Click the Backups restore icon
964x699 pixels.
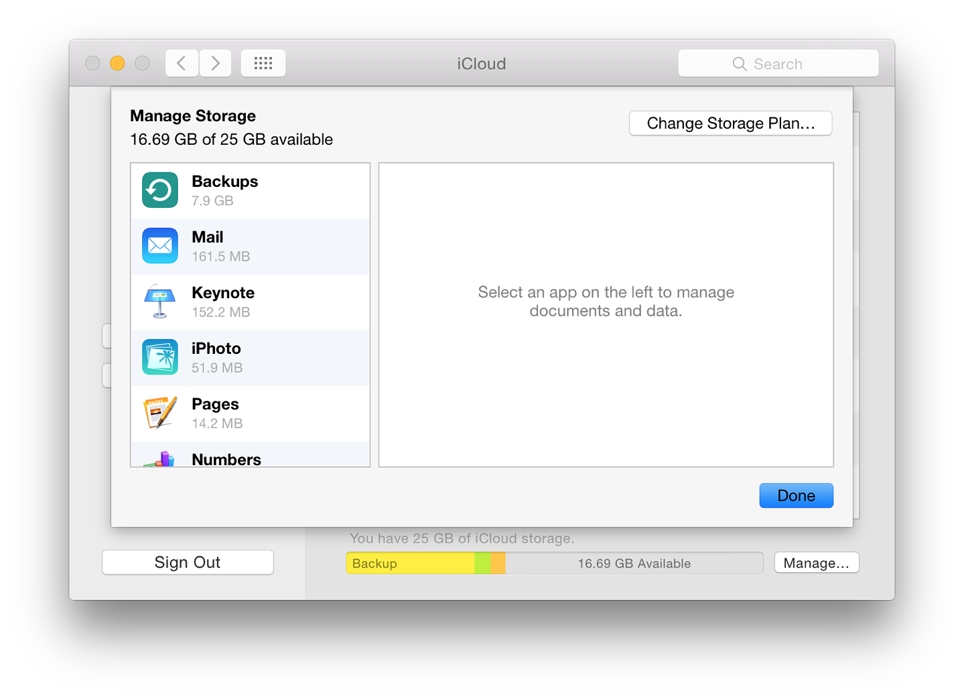[160, 190]
